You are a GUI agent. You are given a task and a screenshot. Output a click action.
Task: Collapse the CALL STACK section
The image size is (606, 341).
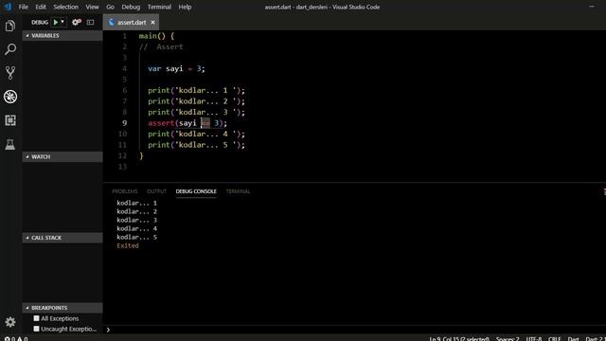62,238
